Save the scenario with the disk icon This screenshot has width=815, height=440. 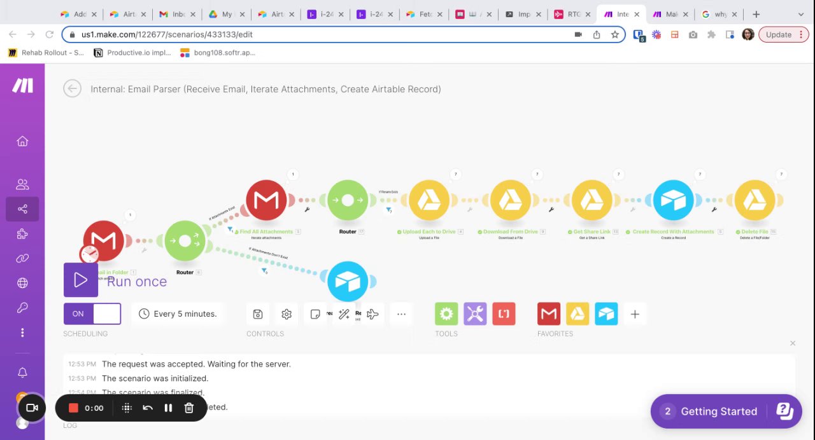click(258, 314)
